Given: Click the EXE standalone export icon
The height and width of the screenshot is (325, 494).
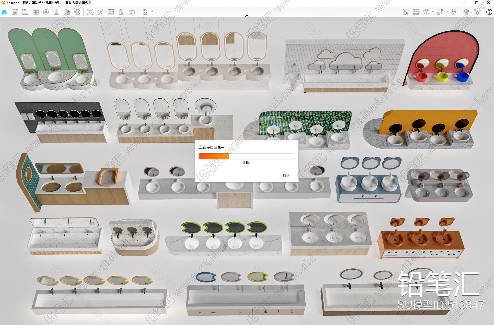Looking at the screenshot, I should (x=145, y=12).
